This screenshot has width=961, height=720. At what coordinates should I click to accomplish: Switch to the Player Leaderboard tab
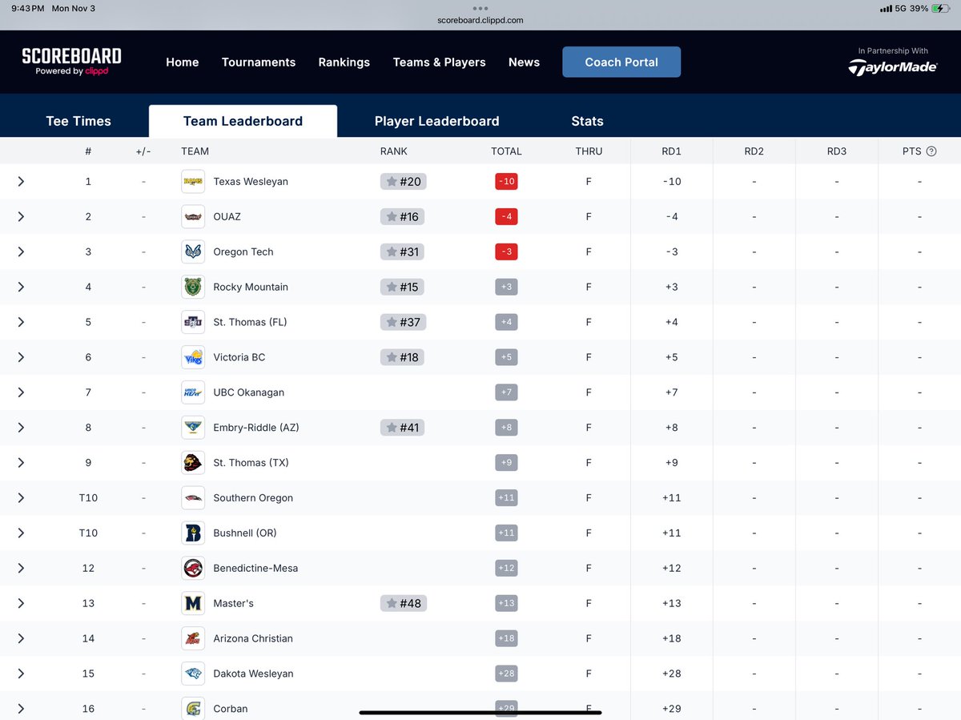tap(437, 122)
